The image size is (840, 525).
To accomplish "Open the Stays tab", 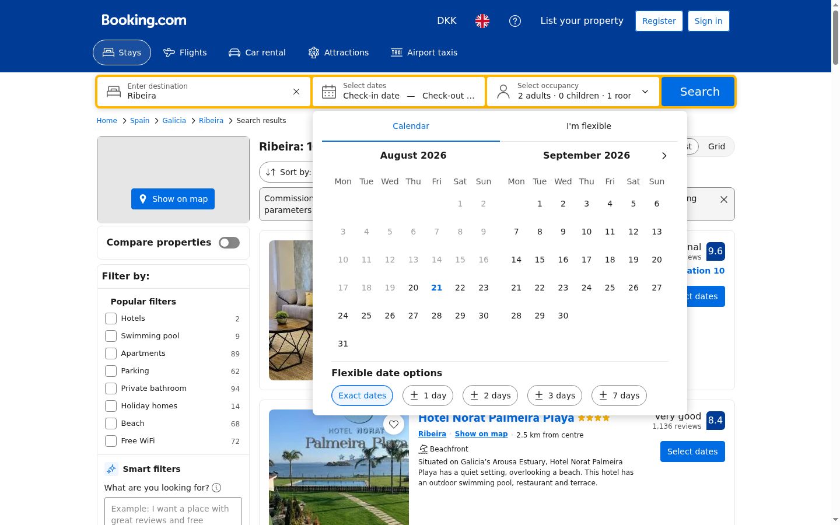I will pyautogui.click(x=122, y=52).
